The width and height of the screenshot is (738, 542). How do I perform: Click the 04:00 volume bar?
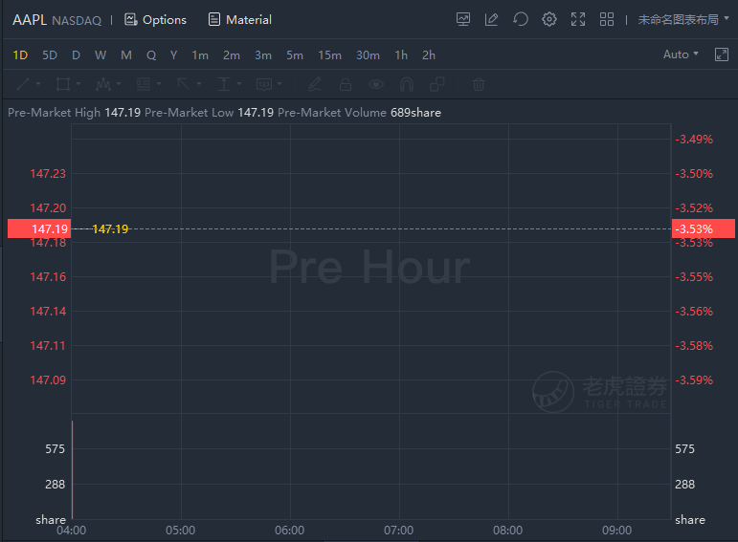[x=73, y=469]
